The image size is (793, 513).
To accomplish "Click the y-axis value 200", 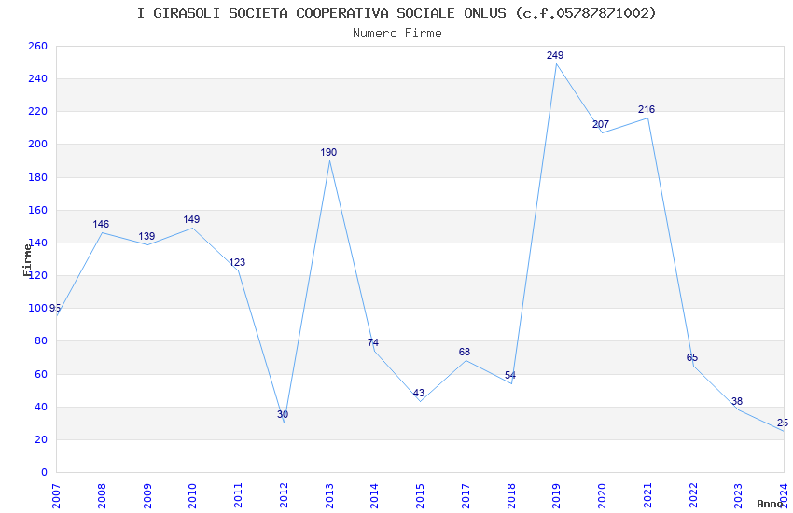I will coord(37,144).
